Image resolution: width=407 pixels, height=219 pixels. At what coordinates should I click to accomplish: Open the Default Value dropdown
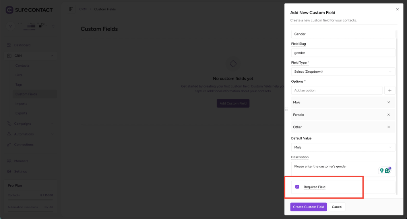coord(343,147)
